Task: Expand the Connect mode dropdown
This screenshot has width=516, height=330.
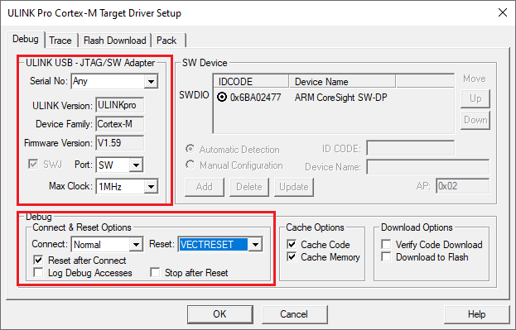Action: point(136,245)
